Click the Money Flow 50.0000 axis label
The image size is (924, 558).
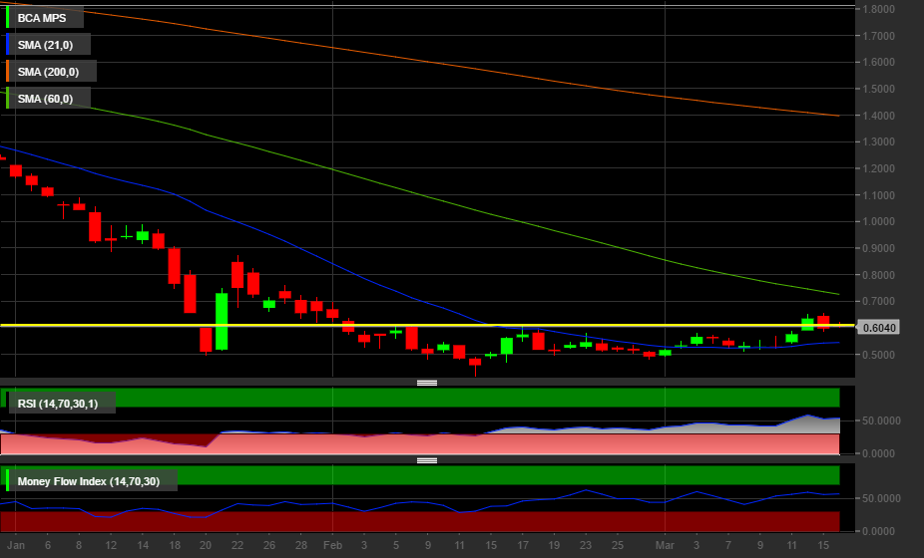[x=881, y=498]
